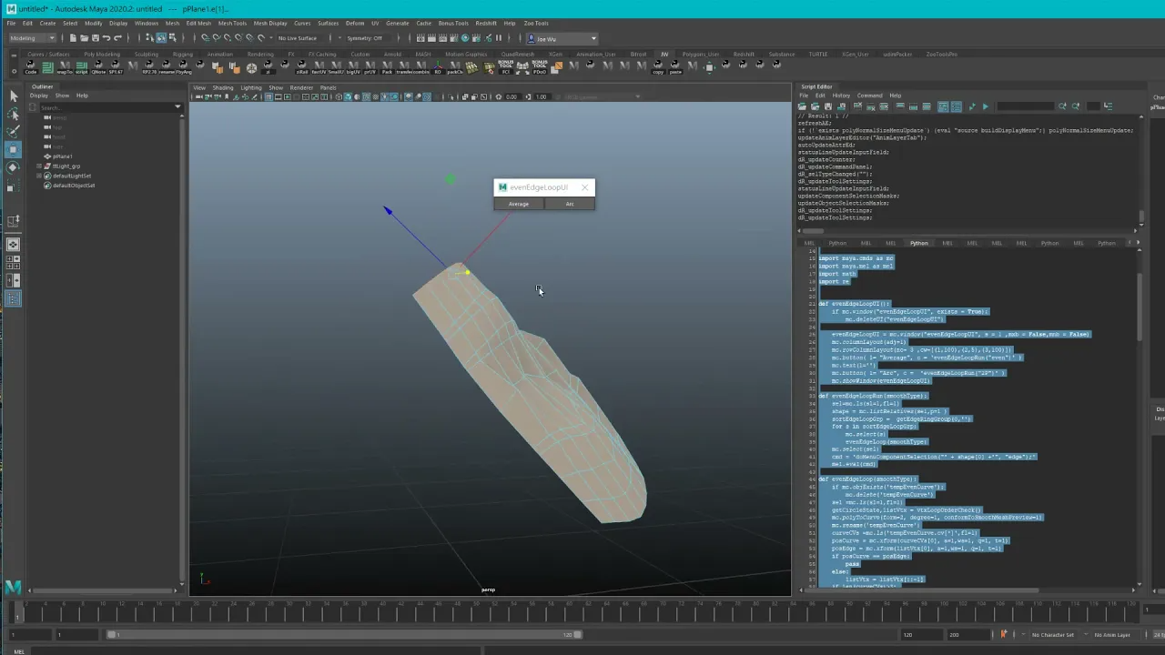Open the Mesh Tools menu
Viewport: 1165px width, 655px height.
(x=232, y=23)
